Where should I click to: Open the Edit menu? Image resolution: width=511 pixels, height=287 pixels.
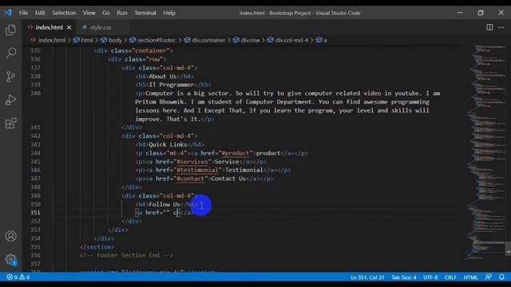point(40,13)
